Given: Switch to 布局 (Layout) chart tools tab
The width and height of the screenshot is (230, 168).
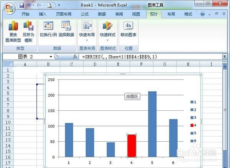Looking at the screenshot, I should [x=171, y=14].
